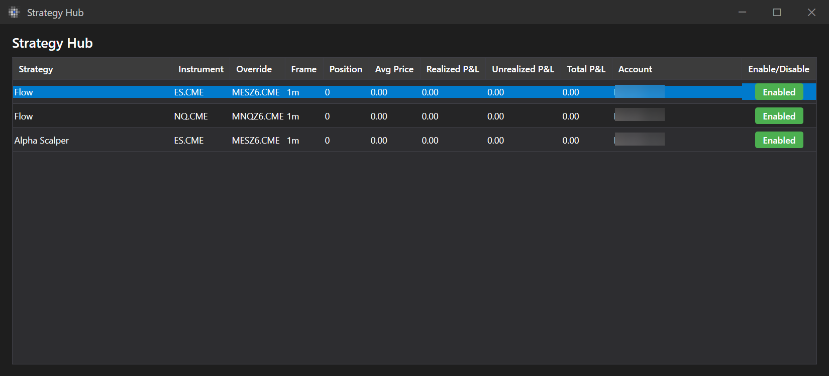Minimize the Strategy Hub window
Image resolution: width=829 pixels, height=376 pixels.
pos(742,12)
